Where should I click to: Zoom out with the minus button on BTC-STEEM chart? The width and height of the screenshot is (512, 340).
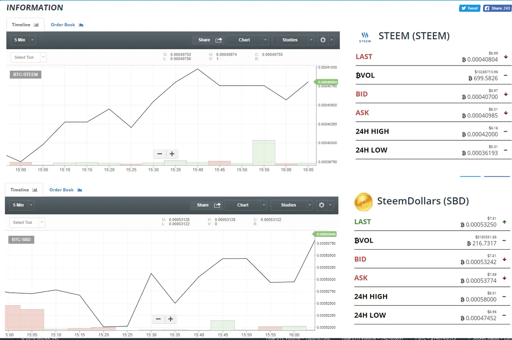(x=160, y=154)
